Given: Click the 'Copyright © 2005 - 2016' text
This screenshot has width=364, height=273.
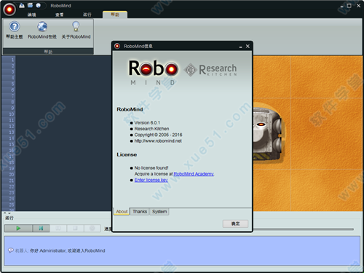Looking at the screenshot, I should point(158,135).
